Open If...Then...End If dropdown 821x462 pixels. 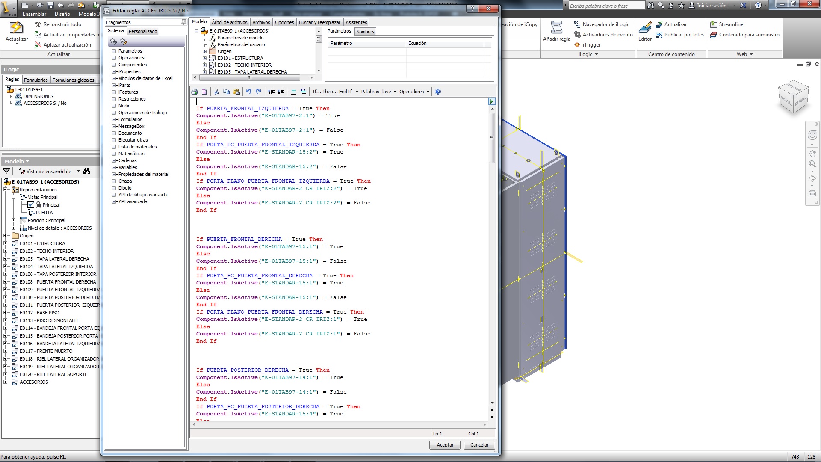click(335, 92)
